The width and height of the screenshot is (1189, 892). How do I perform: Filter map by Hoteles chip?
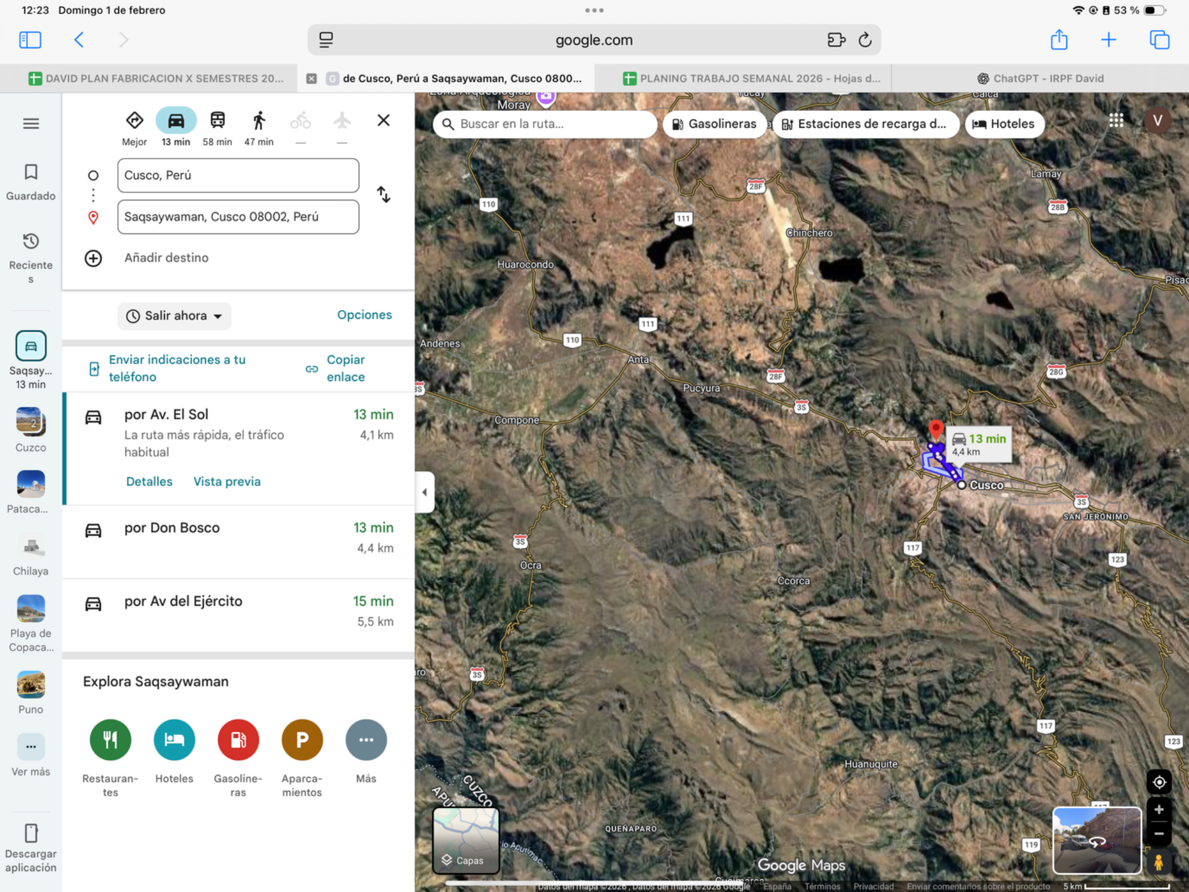(1004, 124)
